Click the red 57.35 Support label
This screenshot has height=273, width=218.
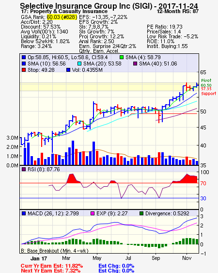(x=208, y=92)
